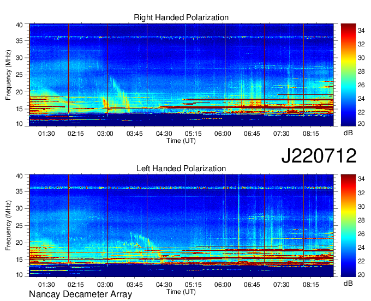Image resolution: width=371 pixels, height=301 pixels.
Task: Click the "Time (UT)" label under the Left Handed plot
Action: [181, 292]
